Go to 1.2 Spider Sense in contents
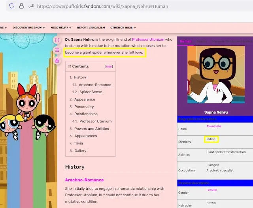253x208 pixels. coord(87,92)
